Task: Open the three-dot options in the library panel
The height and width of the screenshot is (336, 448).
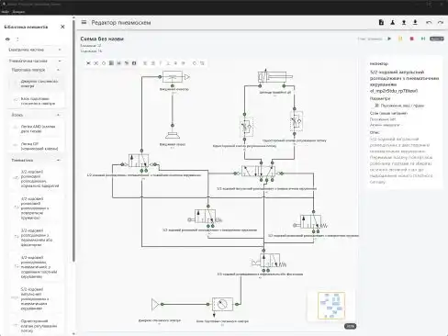Action: pos(17,39)
